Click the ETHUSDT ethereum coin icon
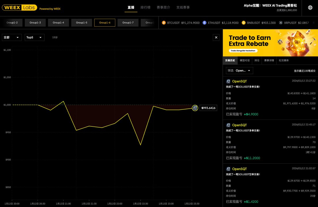This screenshot has height=207, width=318. pyautogui.click(x=205, y=23)
